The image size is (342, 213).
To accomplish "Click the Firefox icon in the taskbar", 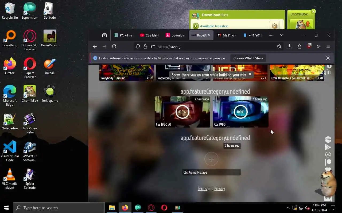I will 125,208.
